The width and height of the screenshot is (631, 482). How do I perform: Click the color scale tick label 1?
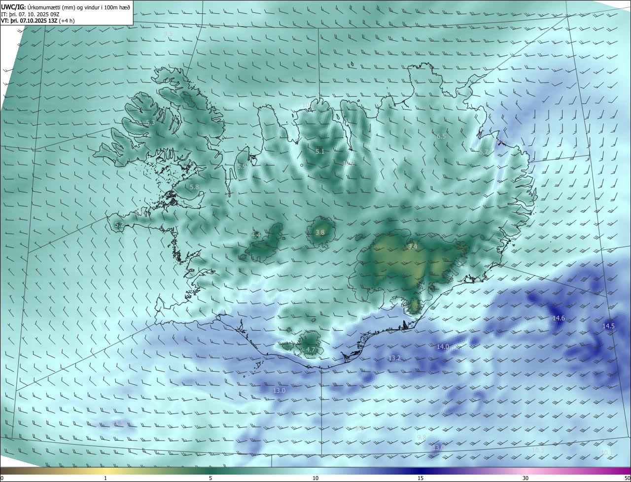click(x=105, y=478)
